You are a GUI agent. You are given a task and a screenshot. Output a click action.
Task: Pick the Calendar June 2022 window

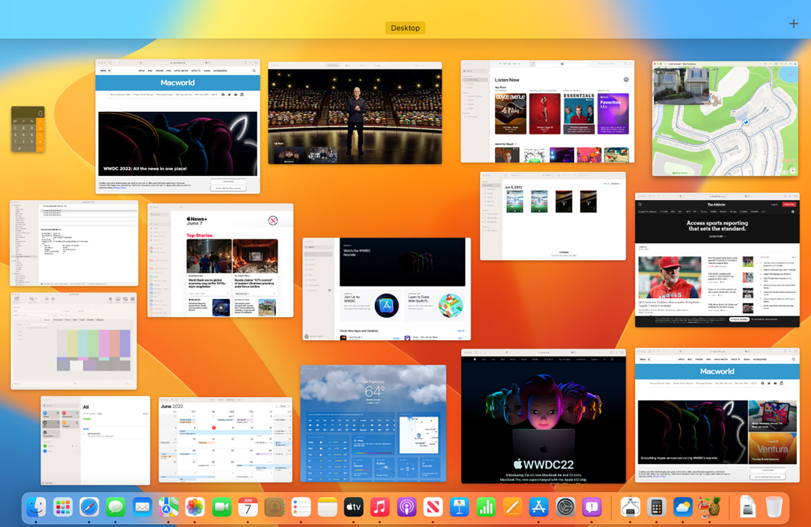click(x=225, y=441)
